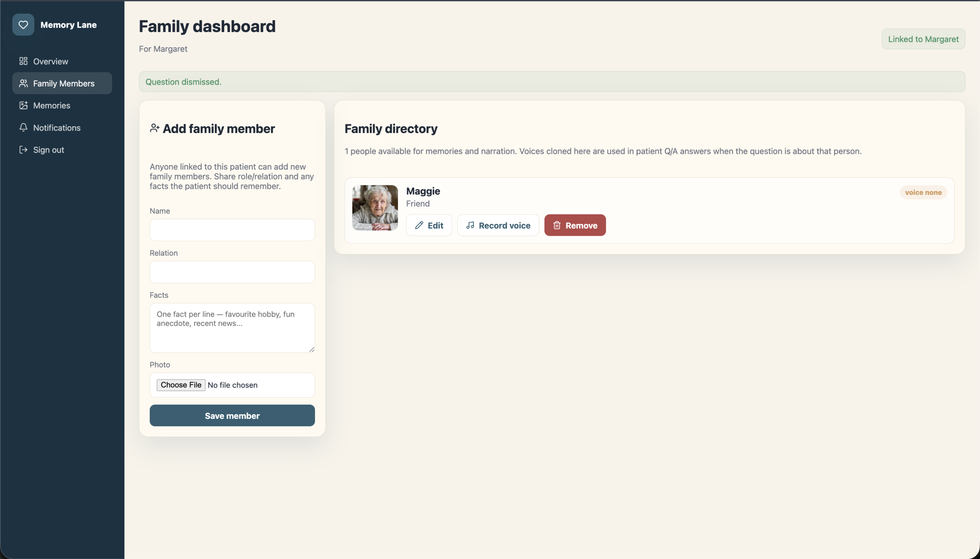Save the new family member
Viewport: 980px width, 559px height.
pyautogui.click(x=232, y=415)
